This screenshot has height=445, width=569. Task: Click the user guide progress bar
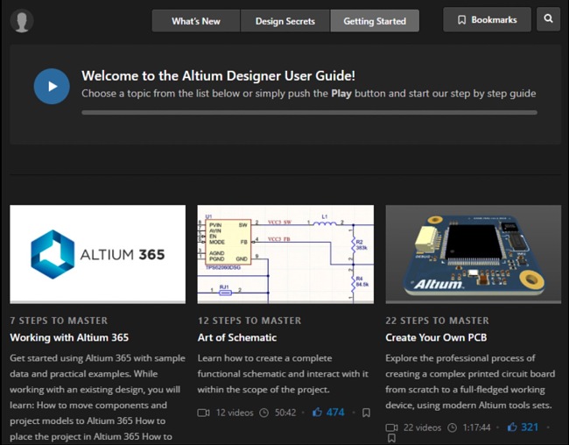[310, 113]
